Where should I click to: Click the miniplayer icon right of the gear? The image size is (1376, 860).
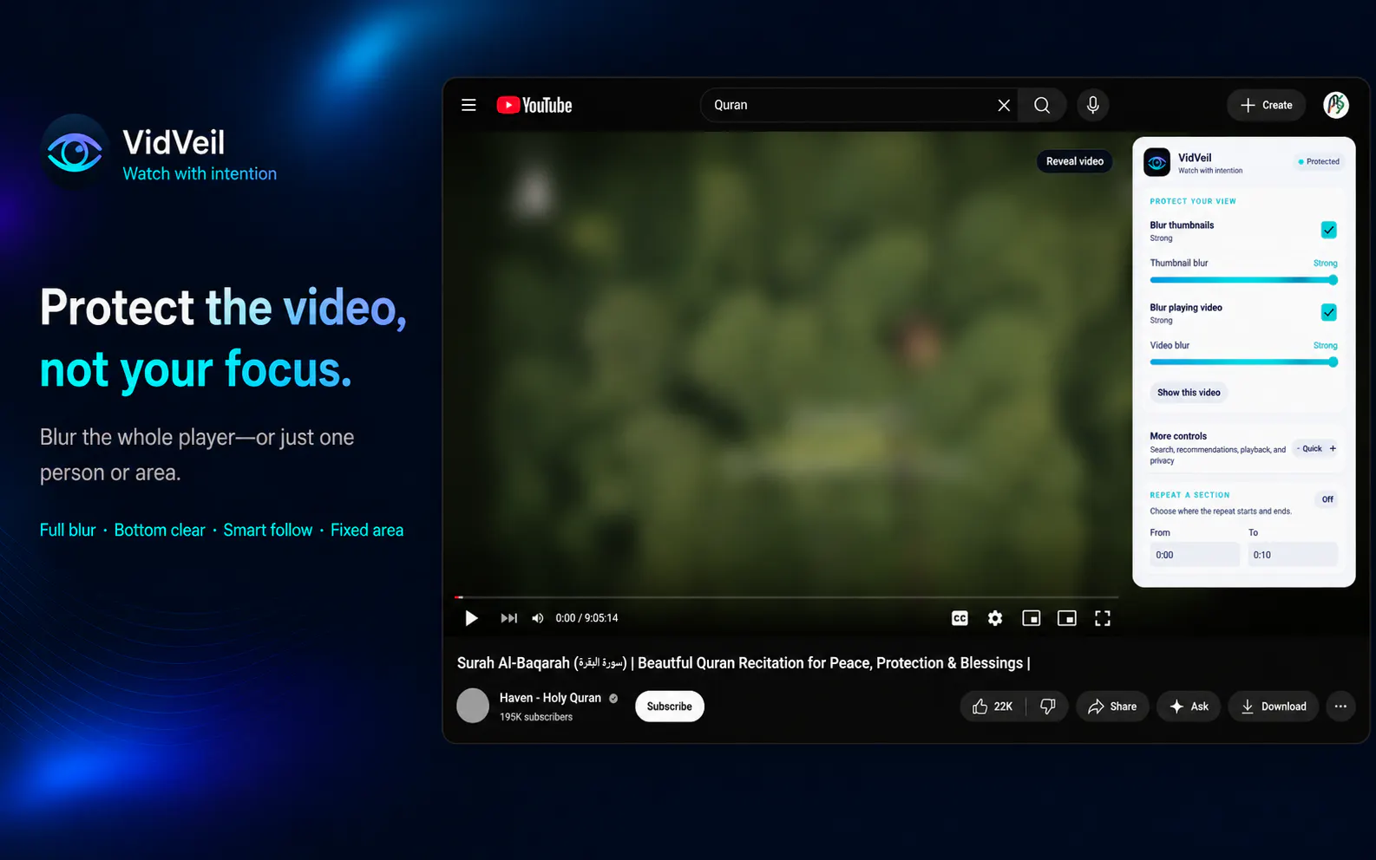[x=1032, y=618]
